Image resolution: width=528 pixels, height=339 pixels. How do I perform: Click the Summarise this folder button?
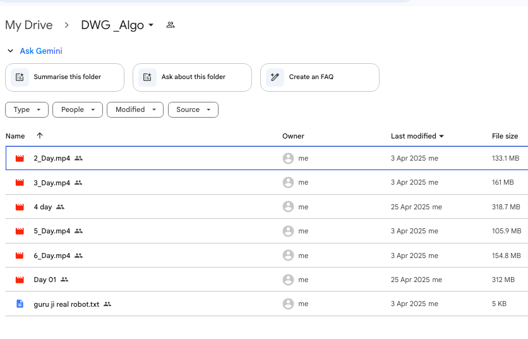[x=66, y=77]
